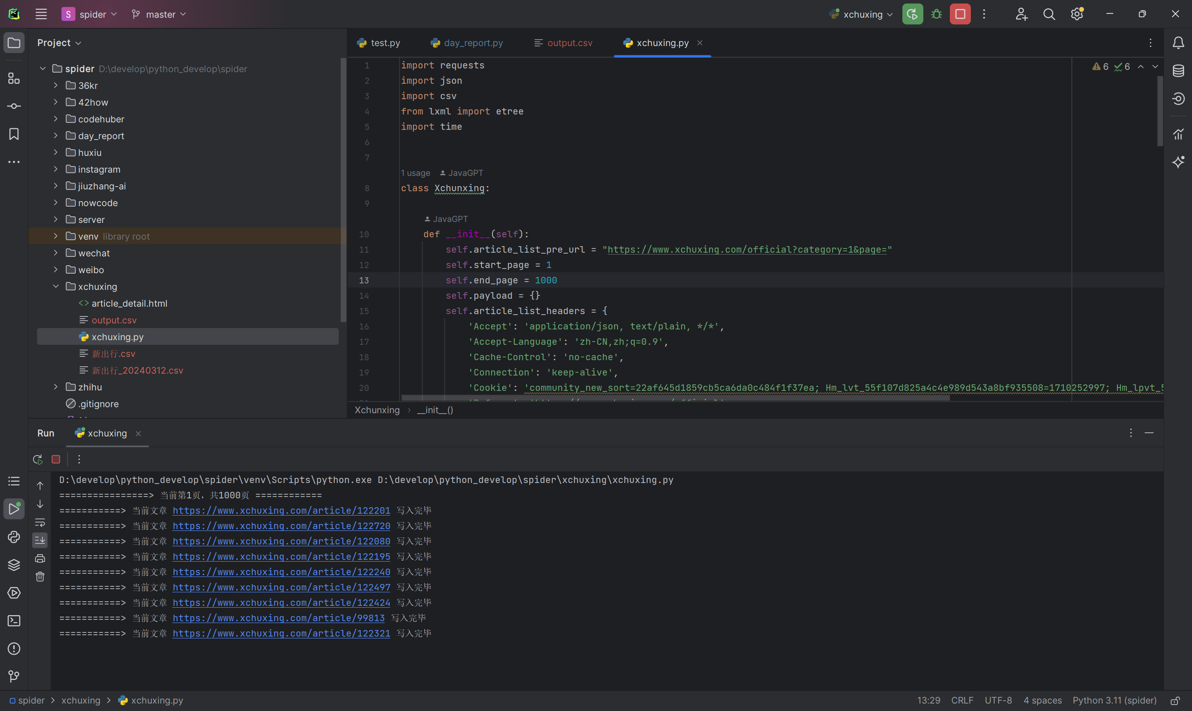Collapse the xchuxing folder
Image resolution: width=1192 pixels, height=711 pixels.
pyautogui.click(x=55, y=287)
